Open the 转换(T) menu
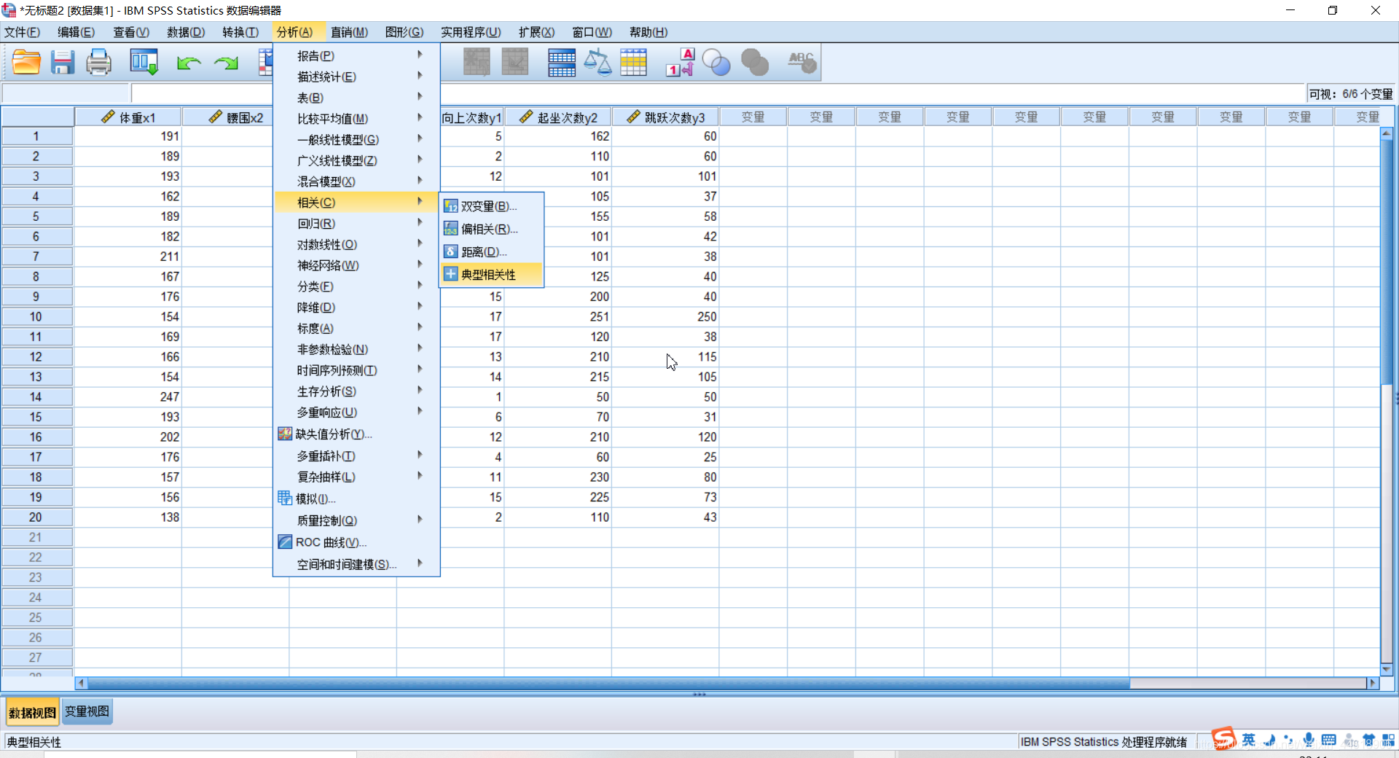1399x758 pixels. click(x=240, y=32)
